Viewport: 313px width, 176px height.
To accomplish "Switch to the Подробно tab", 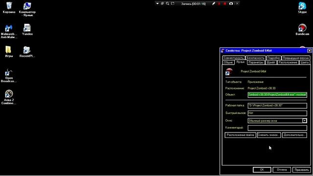I will tap(273, 58).
